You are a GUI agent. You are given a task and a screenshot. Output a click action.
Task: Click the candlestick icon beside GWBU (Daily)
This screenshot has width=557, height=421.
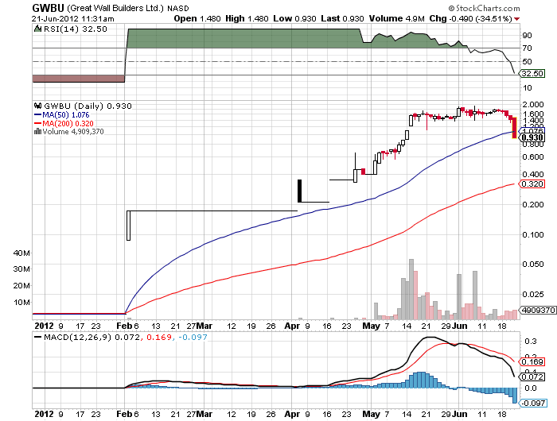click(x=38, y=106)
